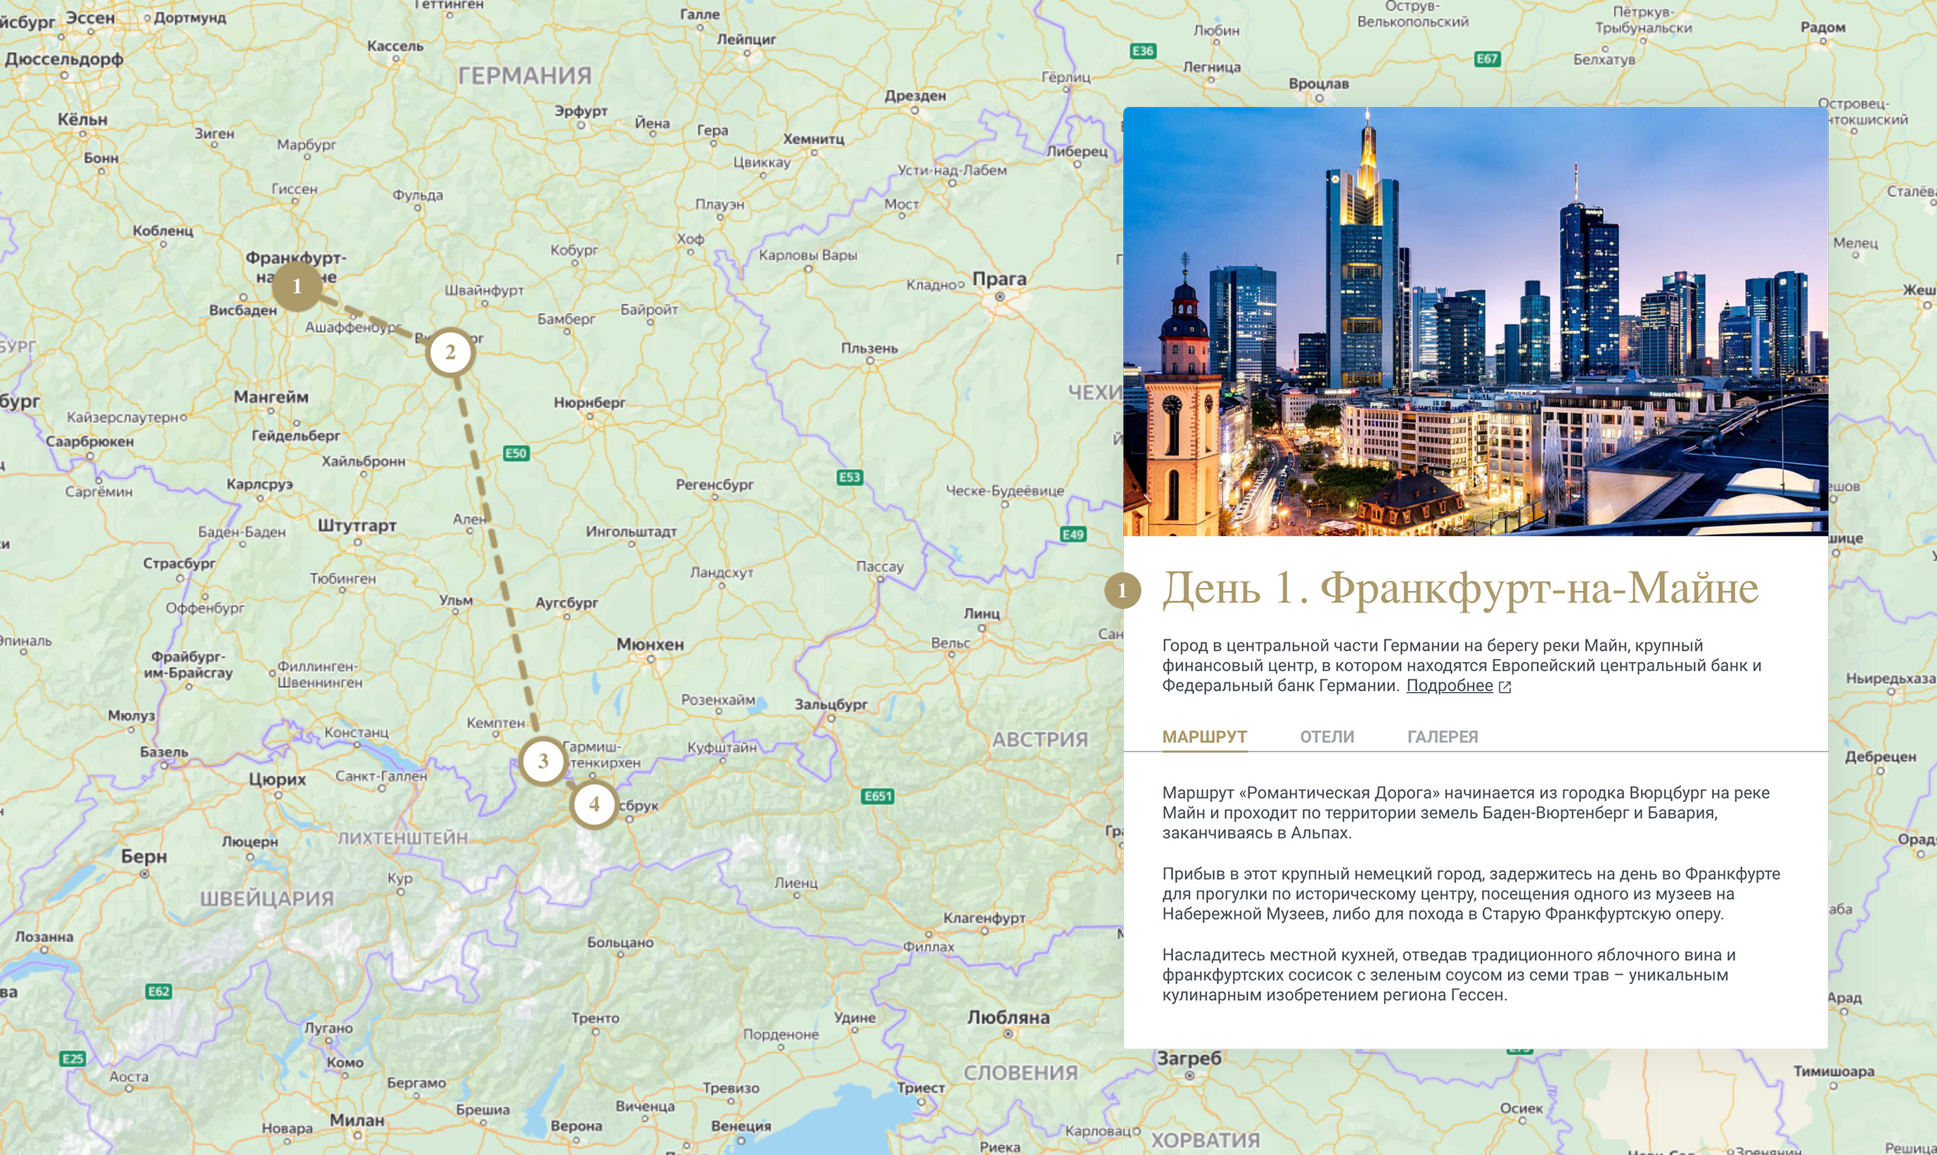
Task: Click the E53 road sign near Regensburg
Action: 849,477
